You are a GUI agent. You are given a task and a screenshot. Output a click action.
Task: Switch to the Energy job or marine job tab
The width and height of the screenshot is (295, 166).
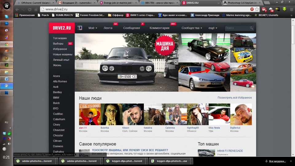(118, 3)
